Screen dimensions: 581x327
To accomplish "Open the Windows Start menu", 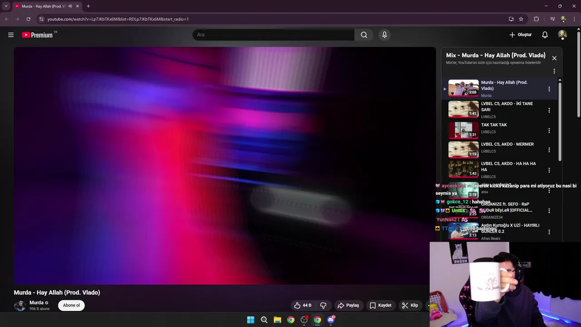I will pyautogui.click(x=251, y=320).
